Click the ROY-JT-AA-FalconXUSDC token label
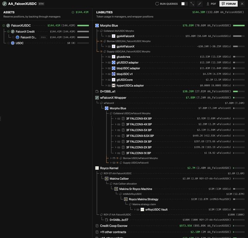Screen dimensions: 248x238 pos(117,215)
